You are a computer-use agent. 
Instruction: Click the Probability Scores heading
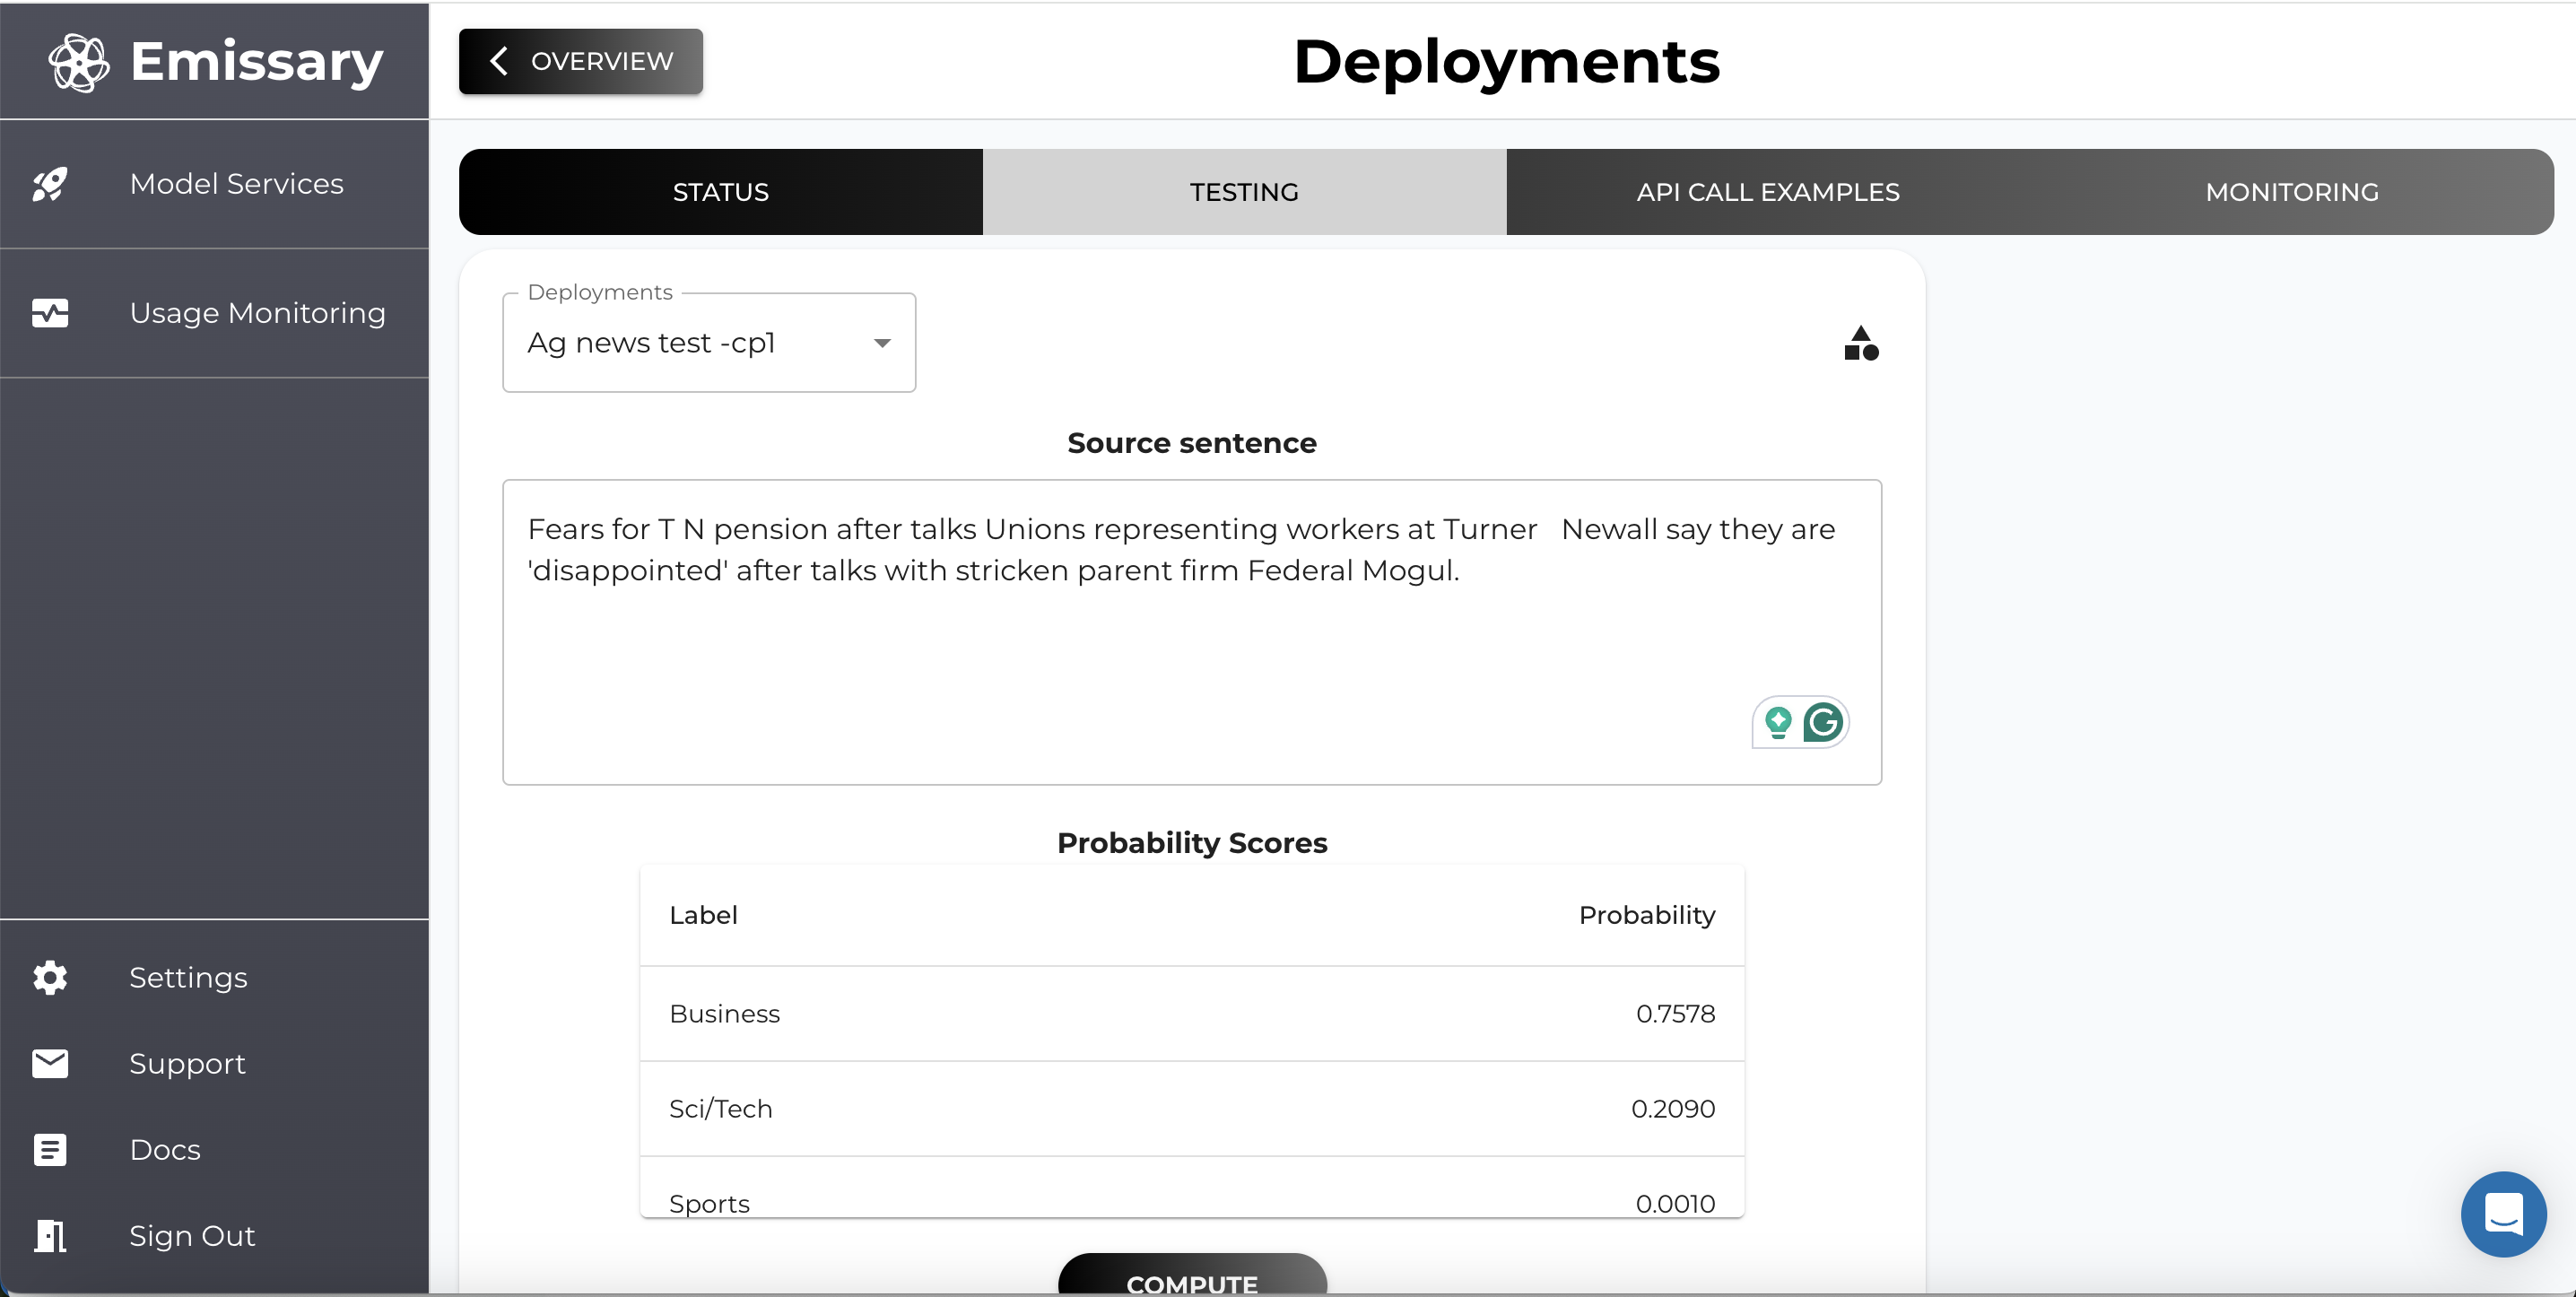click(1192, 843)
